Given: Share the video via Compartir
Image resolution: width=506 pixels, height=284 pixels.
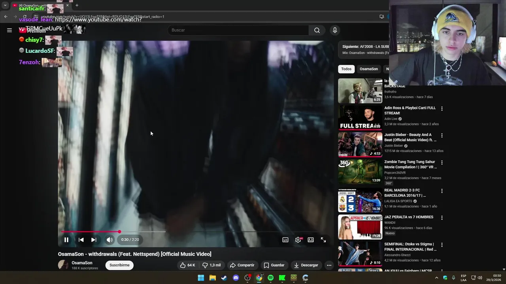Looking at the screenshot, I should (242, 265).
